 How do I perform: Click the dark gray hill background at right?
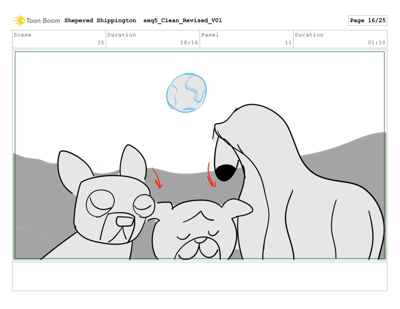[x=352, y=156]
